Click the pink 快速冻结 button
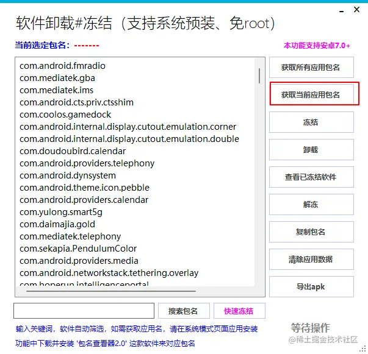The height and width of the screenshot is (354, 368). (239, 311)
